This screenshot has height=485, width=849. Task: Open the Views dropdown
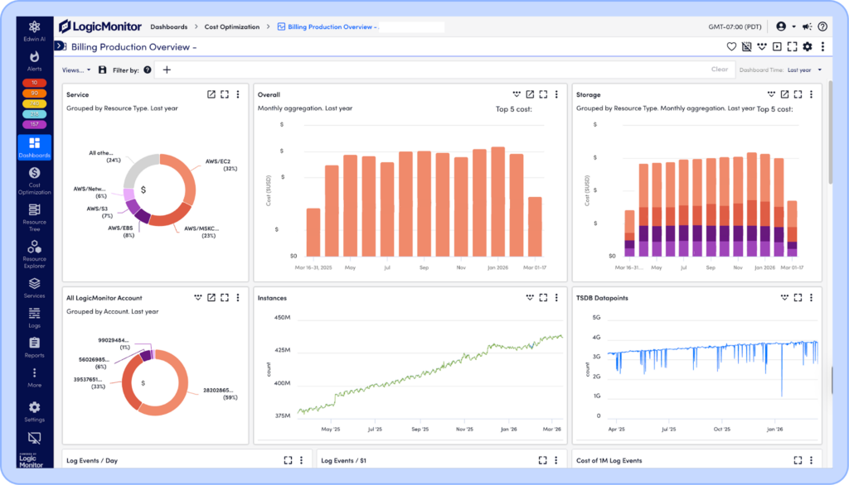pyautogui.click(x=76, y=70)
